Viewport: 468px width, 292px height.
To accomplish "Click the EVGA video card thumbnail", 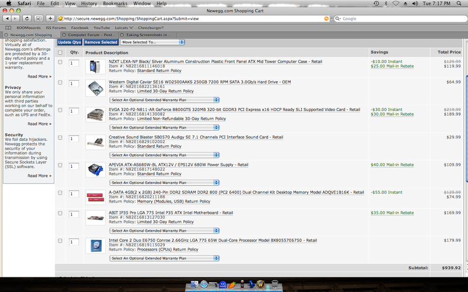I will [95, 114].
